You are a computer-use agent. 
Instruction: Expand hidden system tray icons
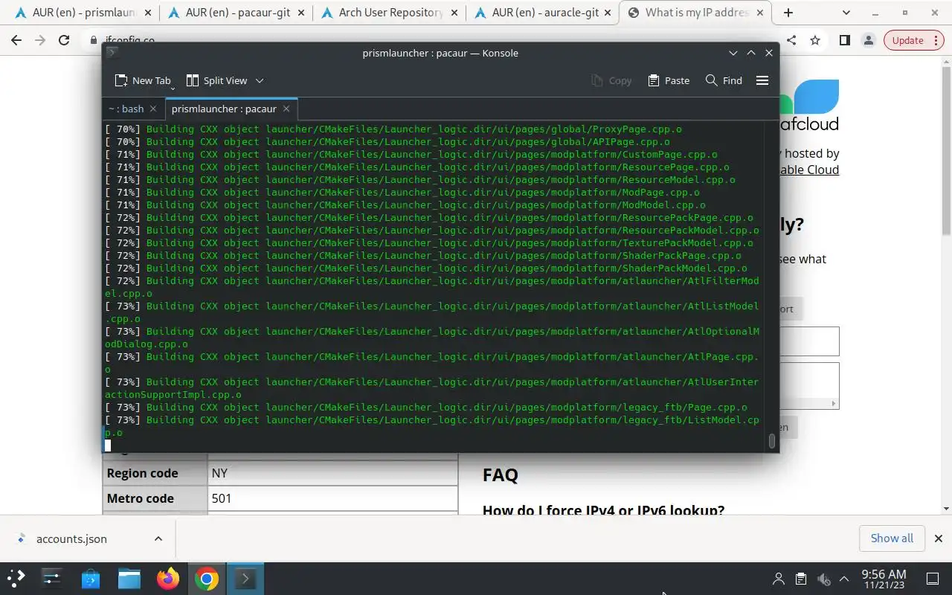click(844, 579)
